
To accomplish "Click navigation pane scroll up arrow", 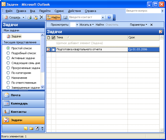I will pos(43,35).
